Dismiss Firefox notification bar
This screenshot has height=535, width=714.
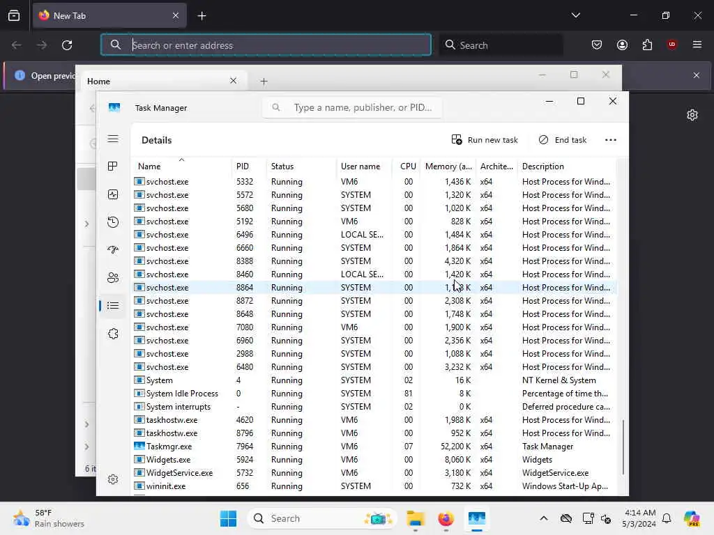coord(697,75)
